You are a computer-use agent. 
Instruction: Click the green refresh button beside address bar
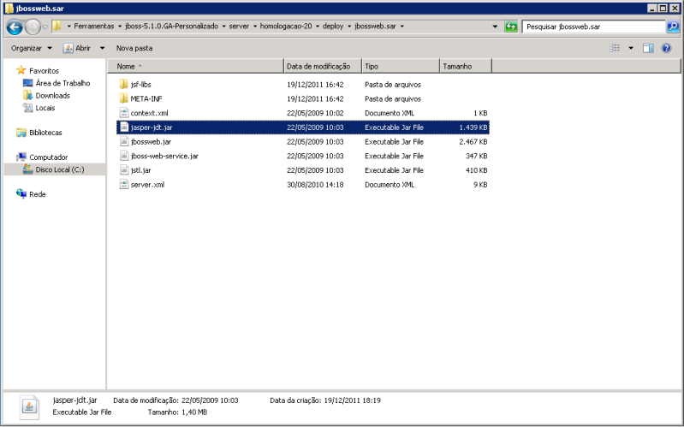(512, 27)
